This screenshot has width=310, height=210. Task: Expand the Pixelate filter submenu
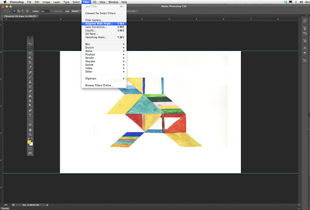[104, 54]
